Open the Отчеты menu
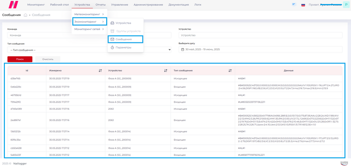The height and width of the screenshot is (167, 351). [100, 5]
